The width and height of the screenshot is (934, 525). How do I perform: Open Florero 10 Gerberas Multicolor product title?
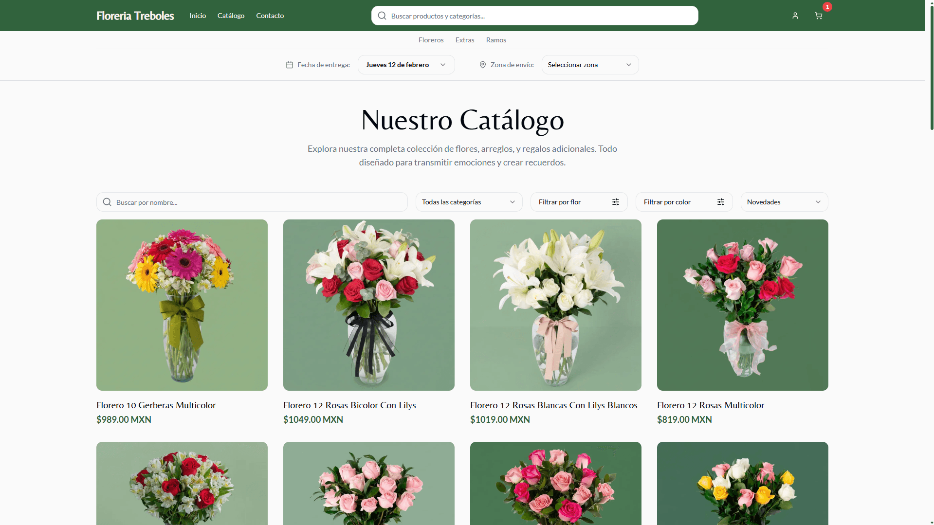coord(156,405)
